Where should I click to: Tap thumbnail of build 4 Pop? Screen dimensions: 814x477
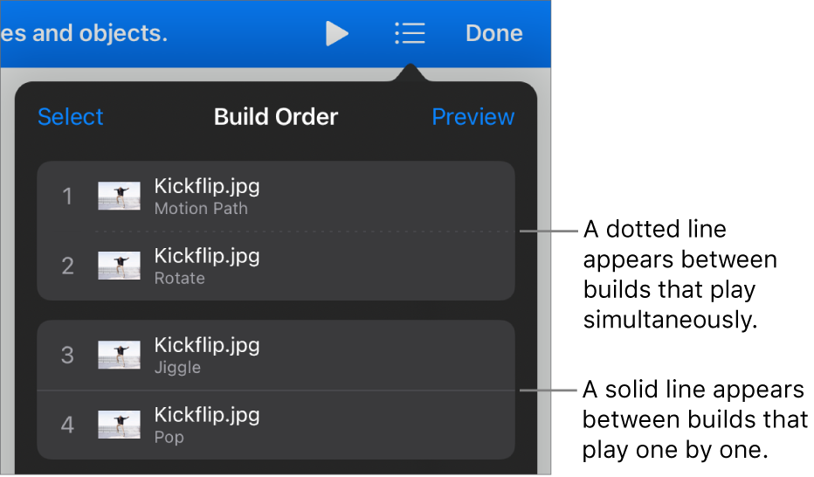pyautogui.click(x=119, y=425)
